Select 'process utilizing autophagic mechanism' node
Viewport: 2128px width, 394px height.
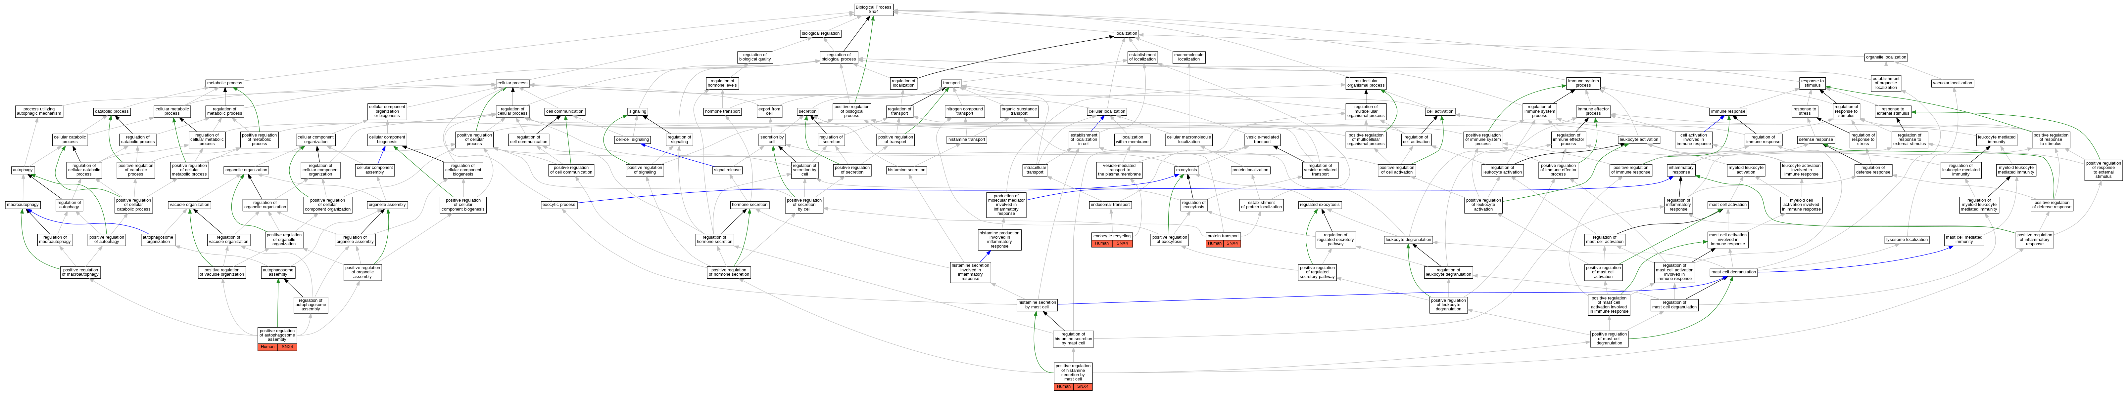39,111
